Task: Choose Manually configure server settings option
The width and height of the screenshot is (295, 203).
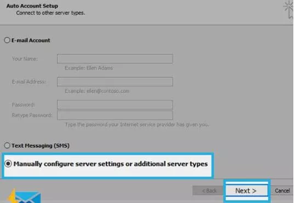Action: click(x=8, y=164)
